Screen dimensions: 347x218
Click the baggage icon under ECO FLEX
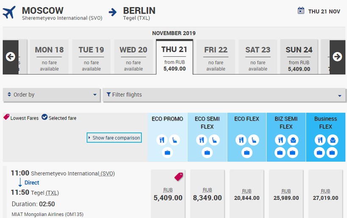click(x=247, y=152)
